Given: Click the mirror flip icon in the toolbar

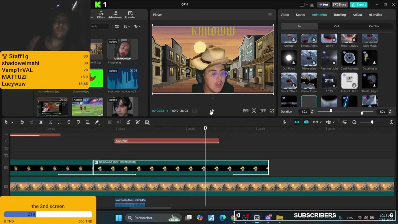Looking at the screenshot, I should 97,122.
